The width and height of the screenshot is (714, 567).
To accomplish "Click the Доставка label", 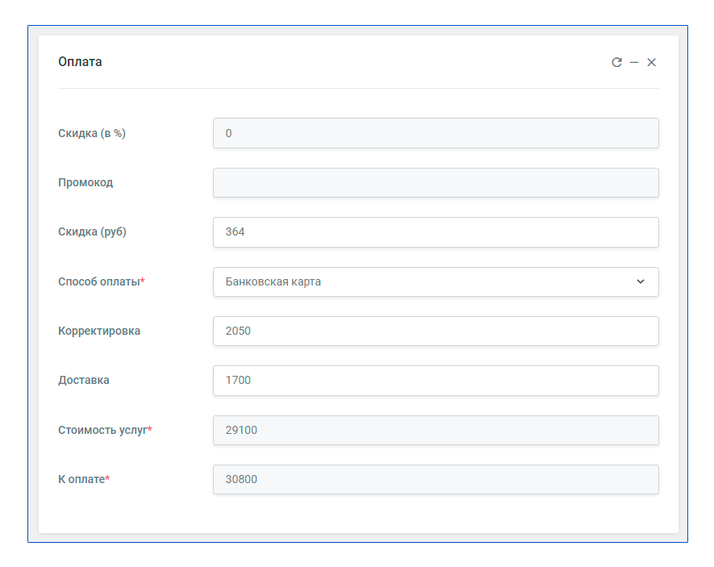I will point(83,380).
